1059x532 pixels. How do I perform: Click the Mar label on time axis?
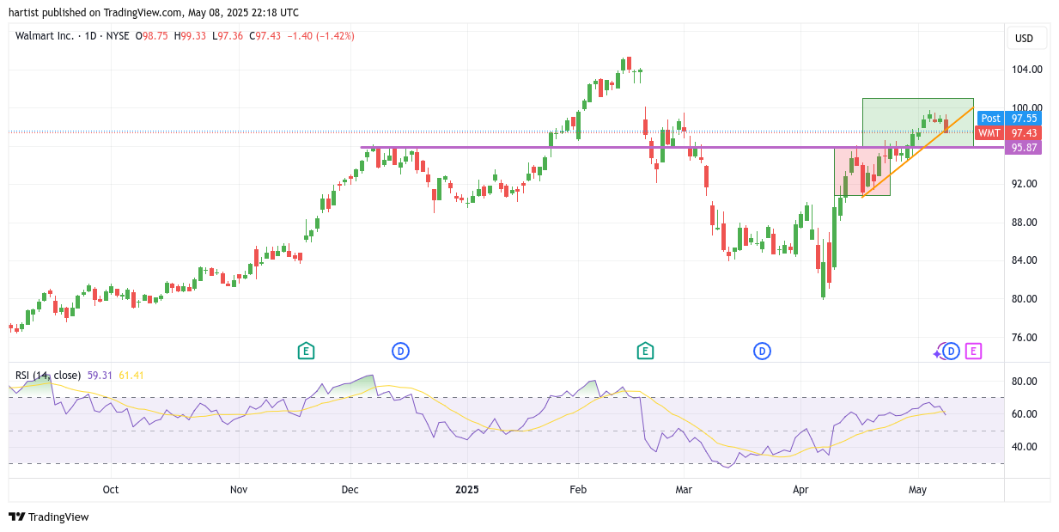tap(684, 490)
